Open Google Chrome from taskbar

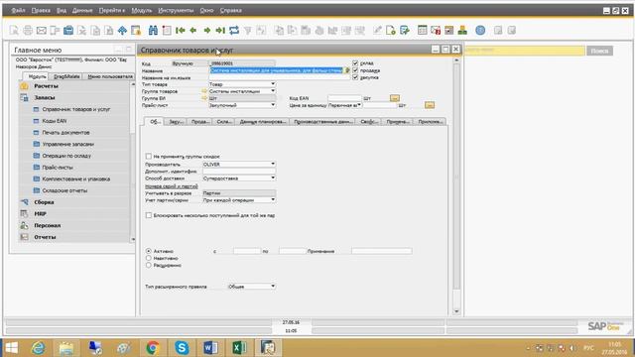click(x=153, y=348)
